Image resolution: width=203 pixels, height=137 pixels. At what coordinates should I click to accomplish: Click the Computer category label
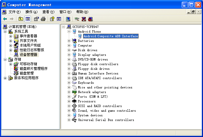click(85, 45)
